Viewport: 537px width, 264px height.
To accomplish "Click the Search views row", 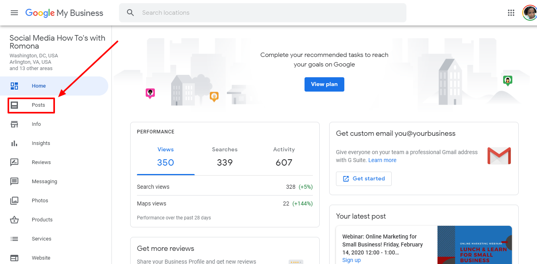I will point(225,187).
